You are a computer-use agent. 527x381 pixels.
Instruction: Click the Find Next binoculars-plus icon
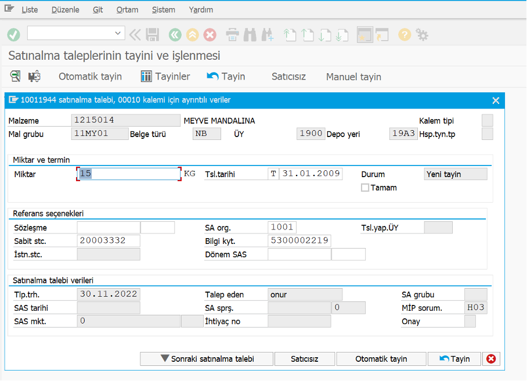268,35
